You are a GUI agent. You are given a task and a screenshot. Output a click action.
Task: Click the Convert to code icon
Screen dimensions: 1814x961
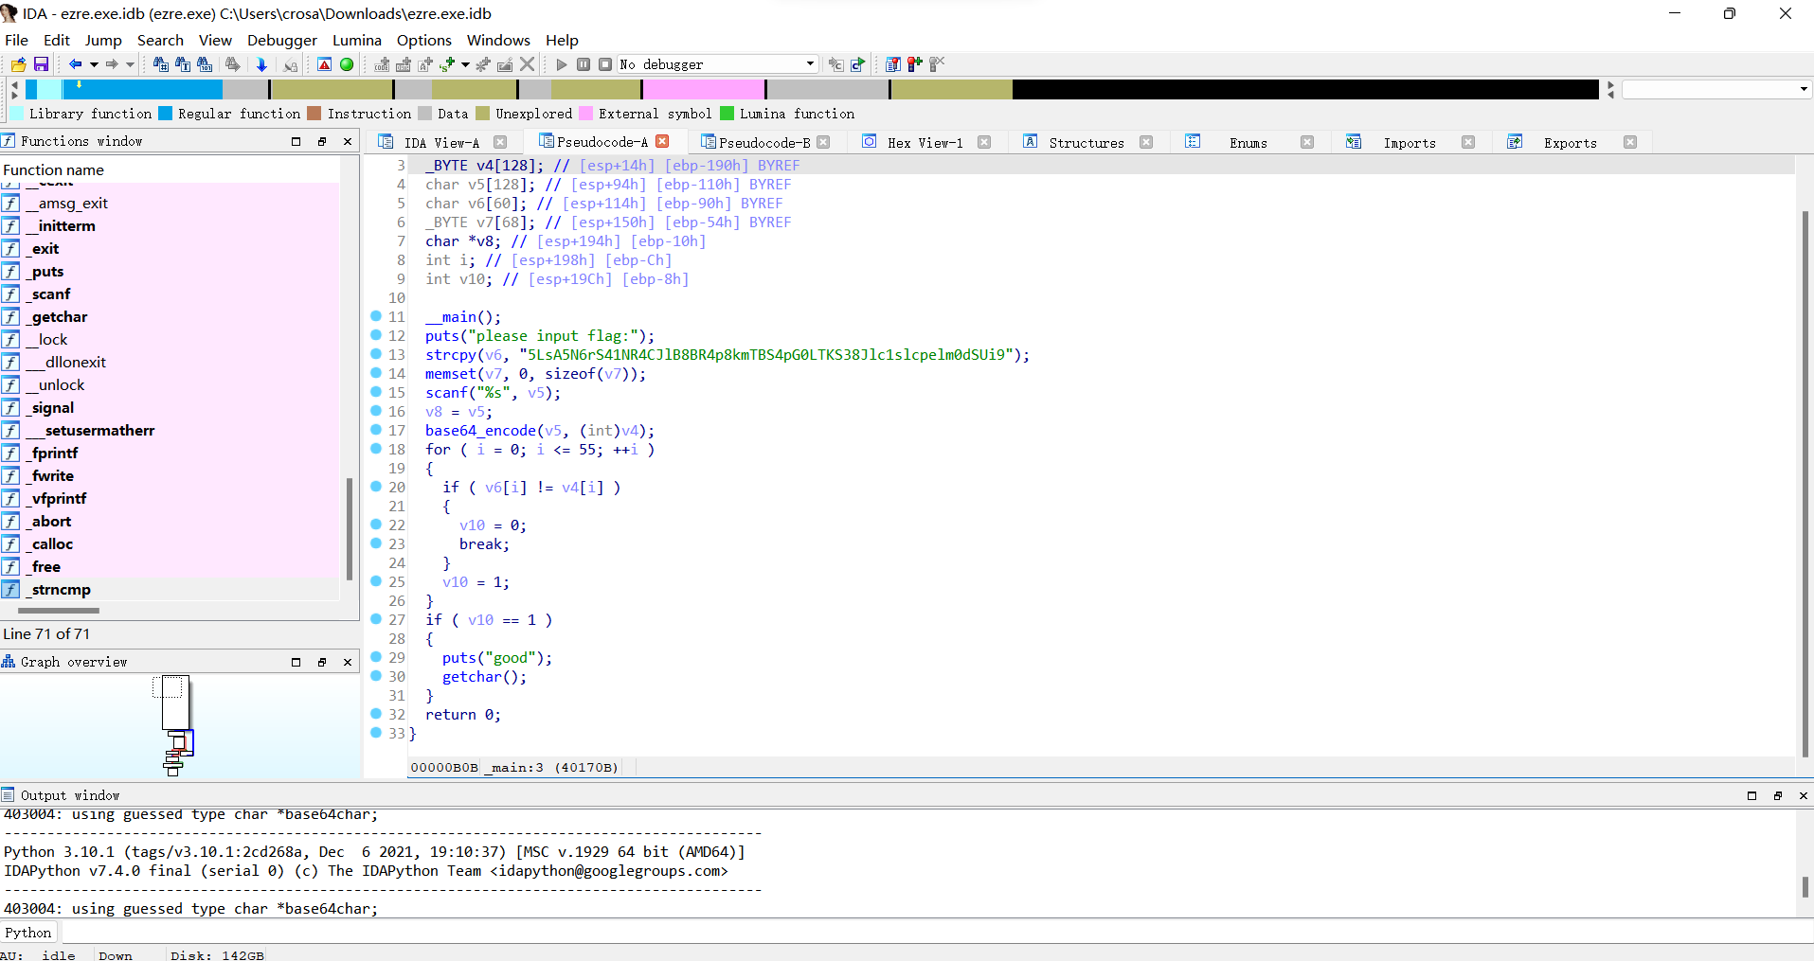tap(382, 64)
